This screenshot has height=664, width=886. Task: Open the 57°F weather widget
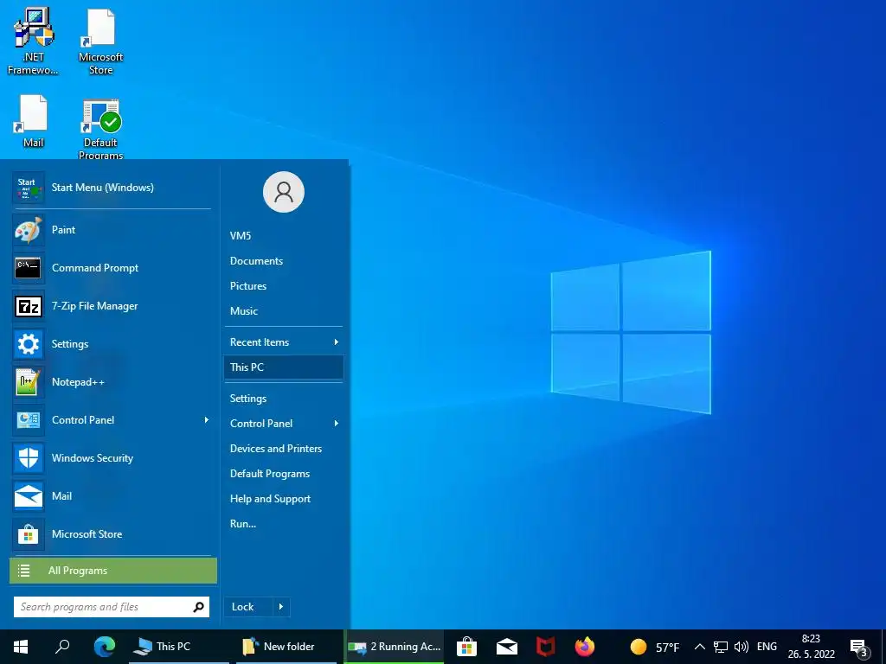[654, 647]
